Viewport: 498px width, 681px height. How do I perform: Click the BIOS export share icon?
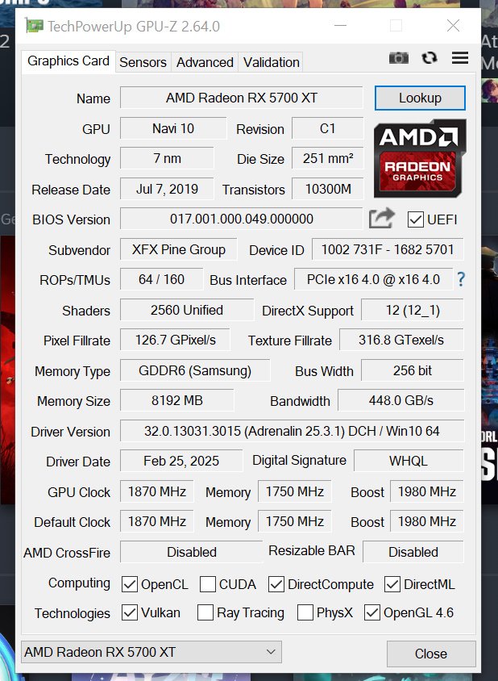coord(381,219)
